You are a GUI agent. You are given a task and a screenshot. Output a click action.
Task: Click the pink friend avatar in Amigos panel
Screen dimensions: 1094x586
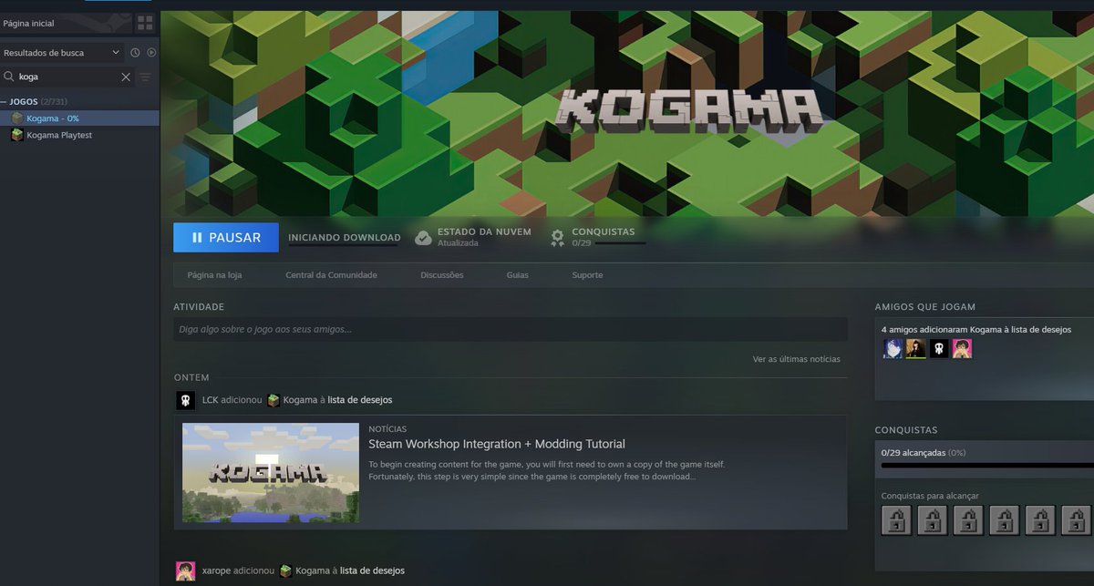(x=963, y=348)
